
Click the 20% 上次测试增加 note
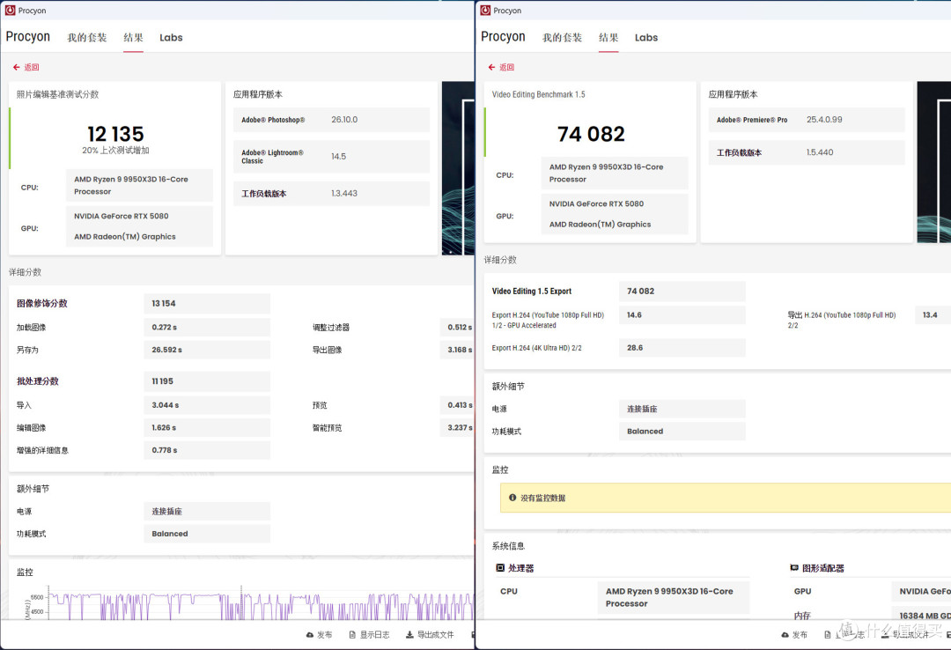116,151
